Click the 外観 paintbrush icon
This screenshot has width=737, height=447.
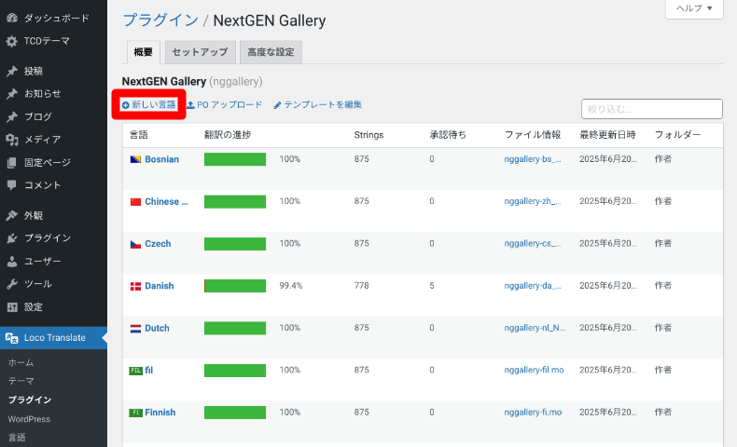point(12,215)
